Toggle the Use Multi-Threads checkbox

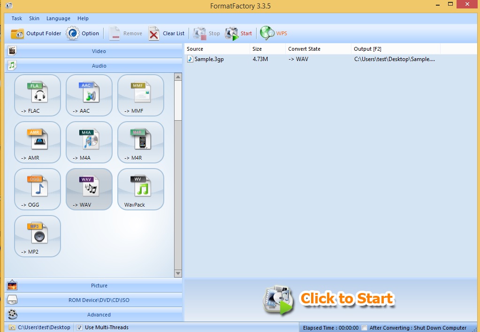coord(79,327)
